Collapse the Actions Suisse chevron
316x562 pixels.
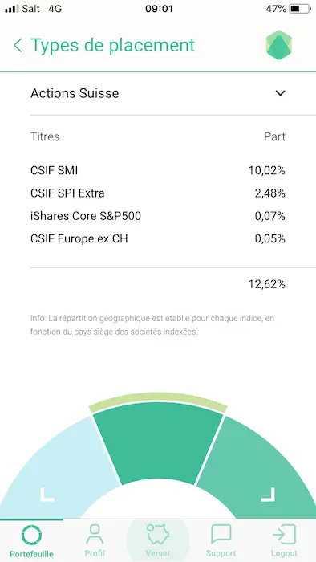[280, 93]
